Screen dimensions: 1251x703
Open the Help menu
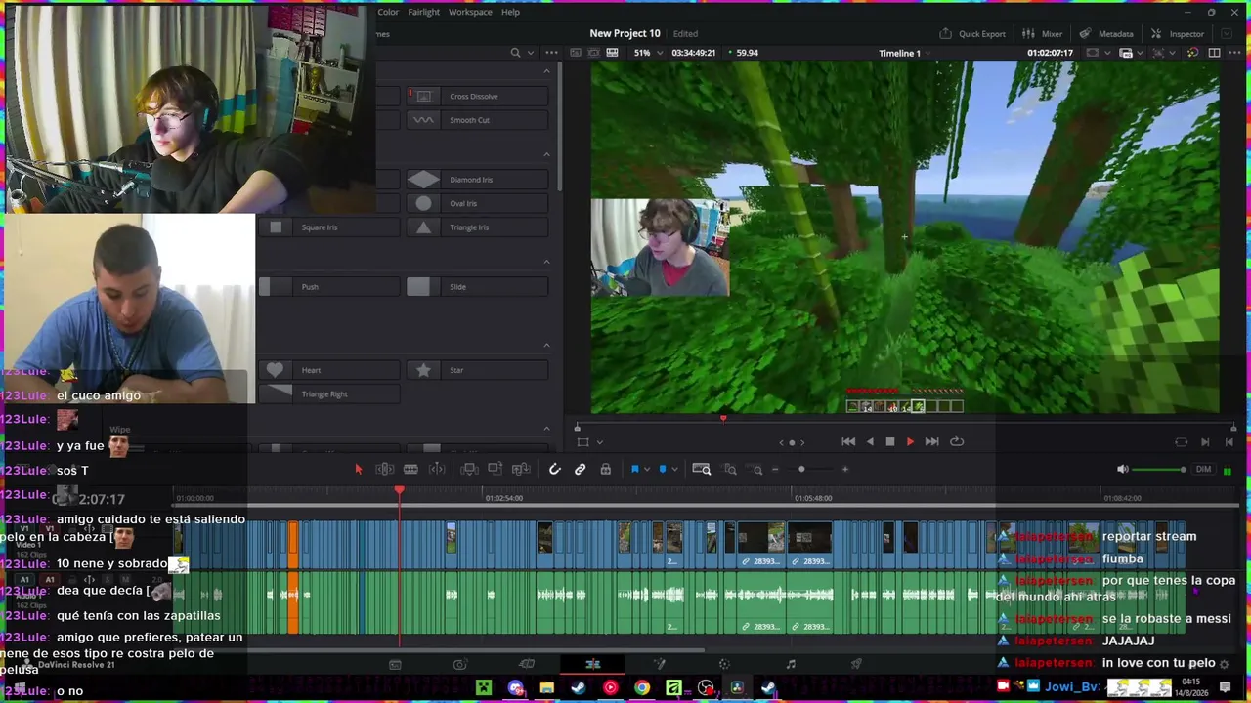[x=510, y=12]
